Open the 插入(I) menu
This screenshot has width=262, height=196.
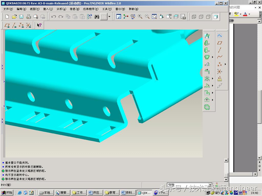click(48, 9)
